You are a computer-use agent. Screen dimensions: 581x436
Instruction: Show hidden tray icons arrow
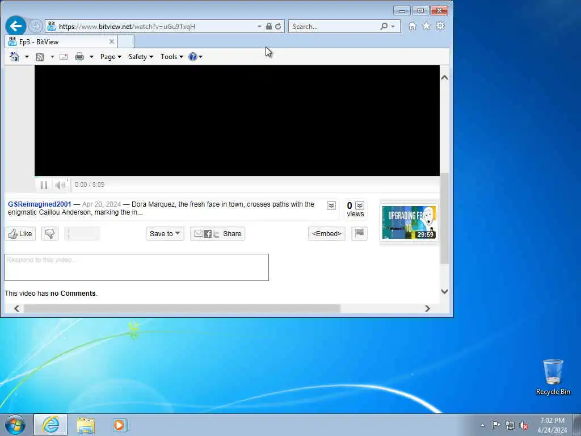pyautogui.click(x=482, y=425)
